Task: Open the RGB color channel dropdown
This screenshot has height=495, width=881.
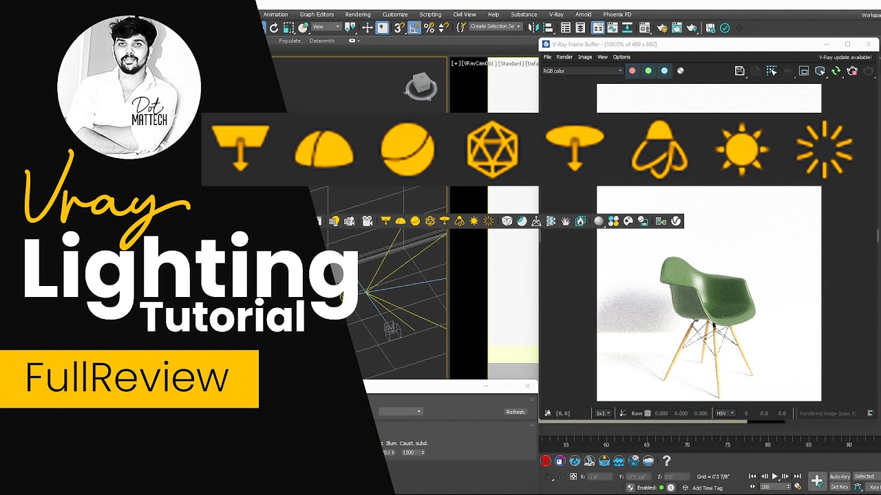Action: point(582,71)
